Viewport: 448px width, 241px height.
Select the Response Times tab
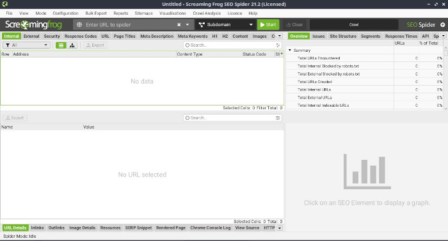click(401, 36)
